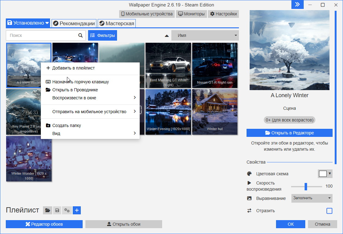Screen dimensions: 343x234
Task: Open the Заполнить alignment dropdown
Action: (x=312, y=198)
